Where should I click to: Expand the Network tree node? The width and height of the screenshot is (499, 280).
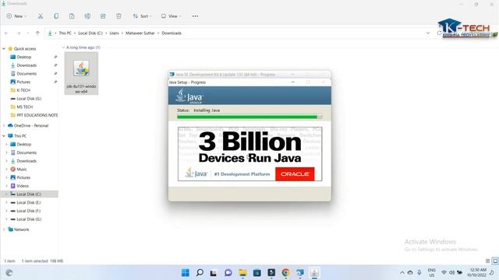click(4, 229)
